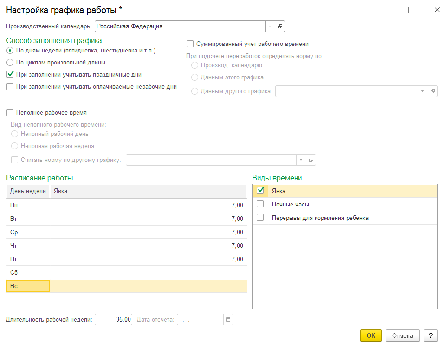Enable Суммированный учет рабочего времени
Viewport: 447px width, 348px height.
190,44
